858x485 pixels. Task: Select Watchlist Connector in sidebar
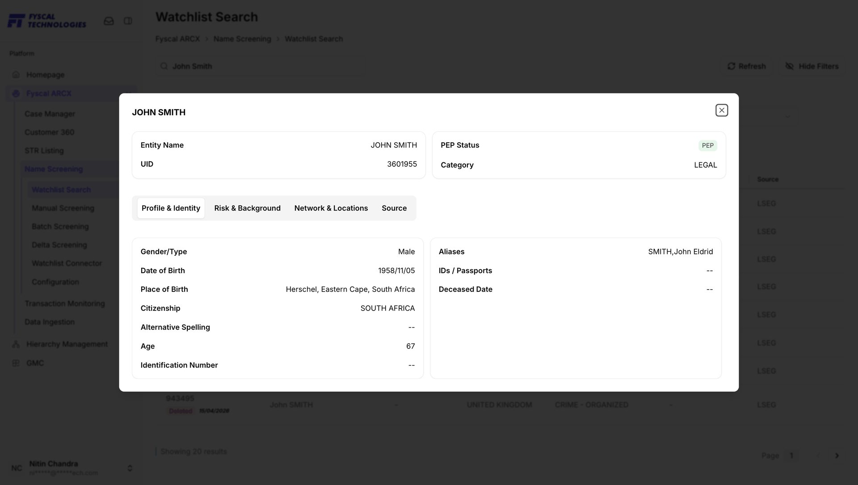[x=67, y=263]
